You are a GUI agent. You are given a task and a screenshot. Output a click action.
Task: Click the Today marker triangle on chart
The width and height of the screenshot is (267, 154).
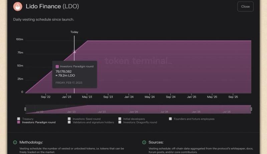(x=74, y=51)
